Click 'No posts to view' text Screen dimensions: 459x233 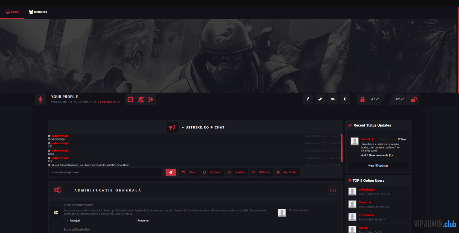(x=299, y=210)
